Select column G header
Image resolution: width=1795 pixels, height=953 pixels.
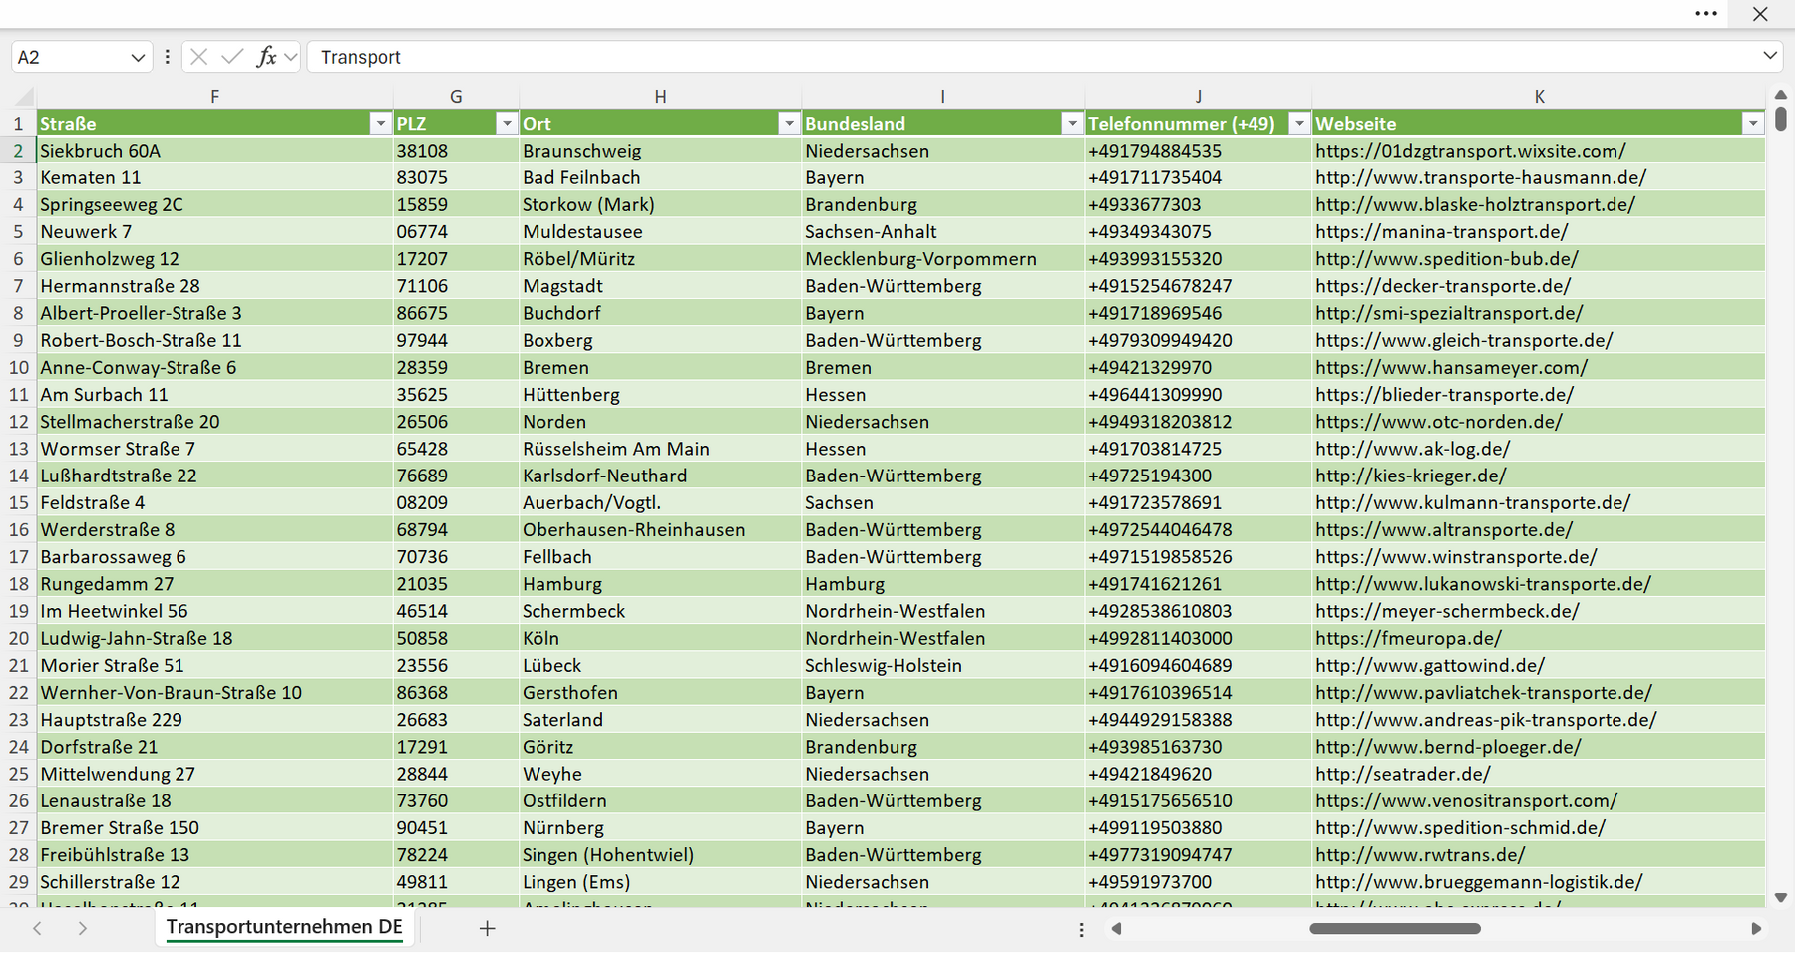[x=456, y=97]
